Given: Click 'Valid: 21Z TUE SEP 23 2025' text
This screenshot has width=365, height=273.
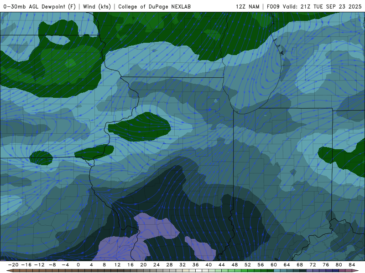Looking at the screenshot, I should pos(322,6).
